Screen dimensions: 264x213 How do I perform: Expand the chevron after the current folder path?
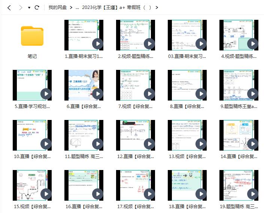tap(157, 7)
